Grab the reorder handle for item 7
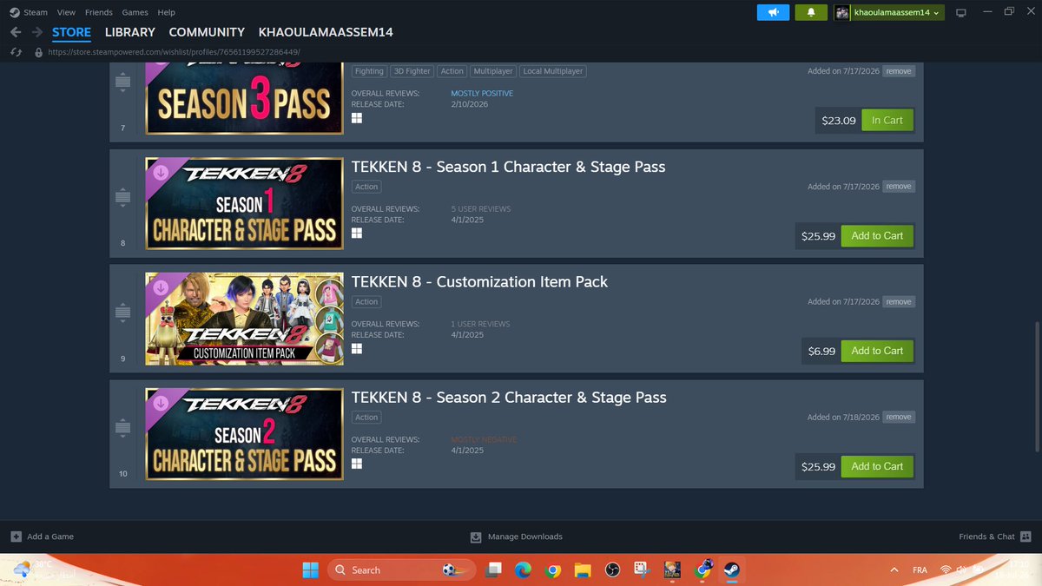 122,82
